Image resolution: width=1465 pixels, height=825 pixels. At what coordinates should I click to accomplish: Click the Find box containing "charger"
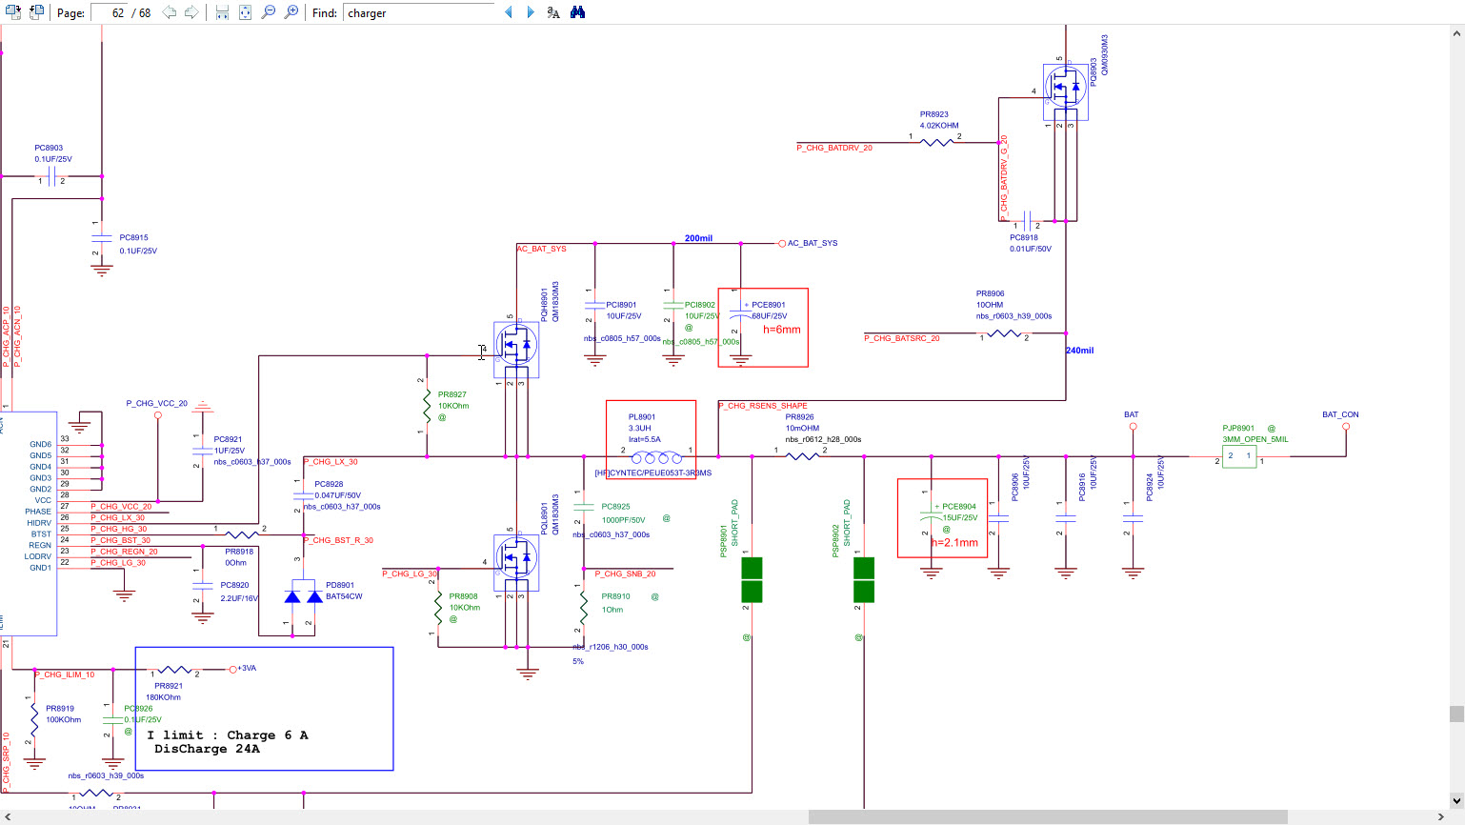[x=419, y=13]
